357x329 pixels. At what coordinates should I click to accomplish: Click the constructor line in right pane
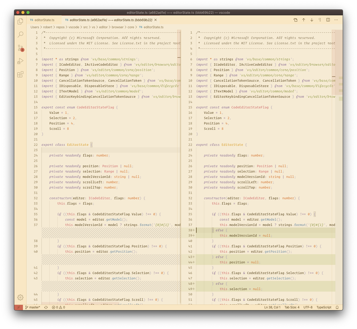pos(252,198)
